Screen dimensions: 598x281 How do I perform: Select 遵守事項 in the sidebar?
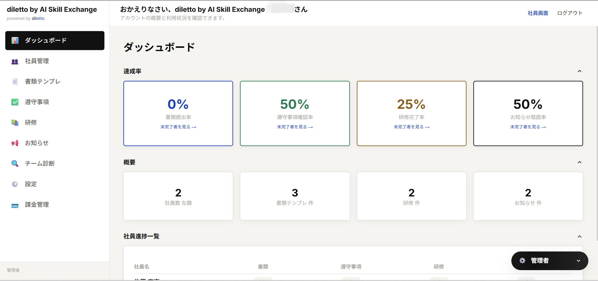click(55, 102)
